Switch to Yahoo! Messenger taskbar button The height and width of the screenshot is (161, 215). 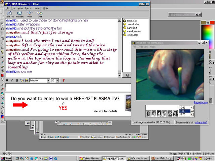pyautogui.click(x=90, y=158)
